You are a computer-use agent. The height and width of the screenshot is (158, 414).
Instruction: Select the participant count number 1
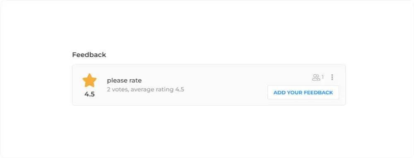323,77
